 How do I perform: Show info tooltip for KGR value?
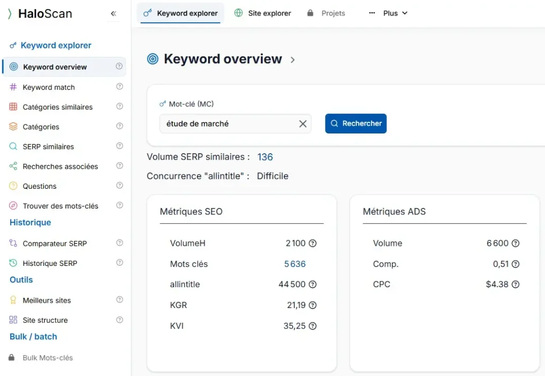point(313,305)
